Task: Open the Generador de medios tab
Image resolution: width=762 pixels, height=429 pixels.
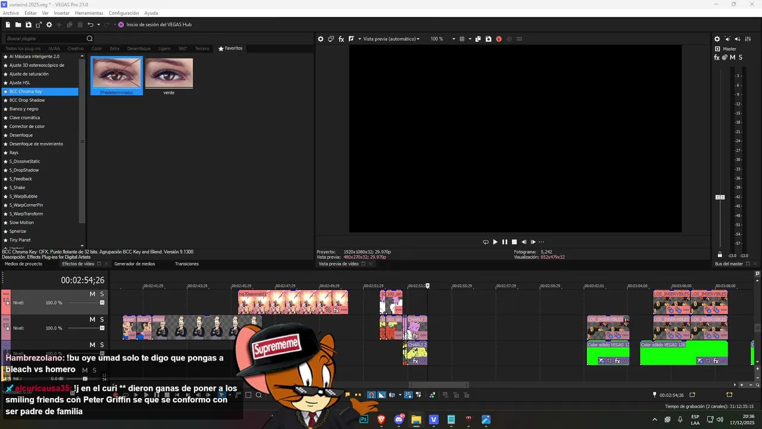Action: (x=135, y=264)
